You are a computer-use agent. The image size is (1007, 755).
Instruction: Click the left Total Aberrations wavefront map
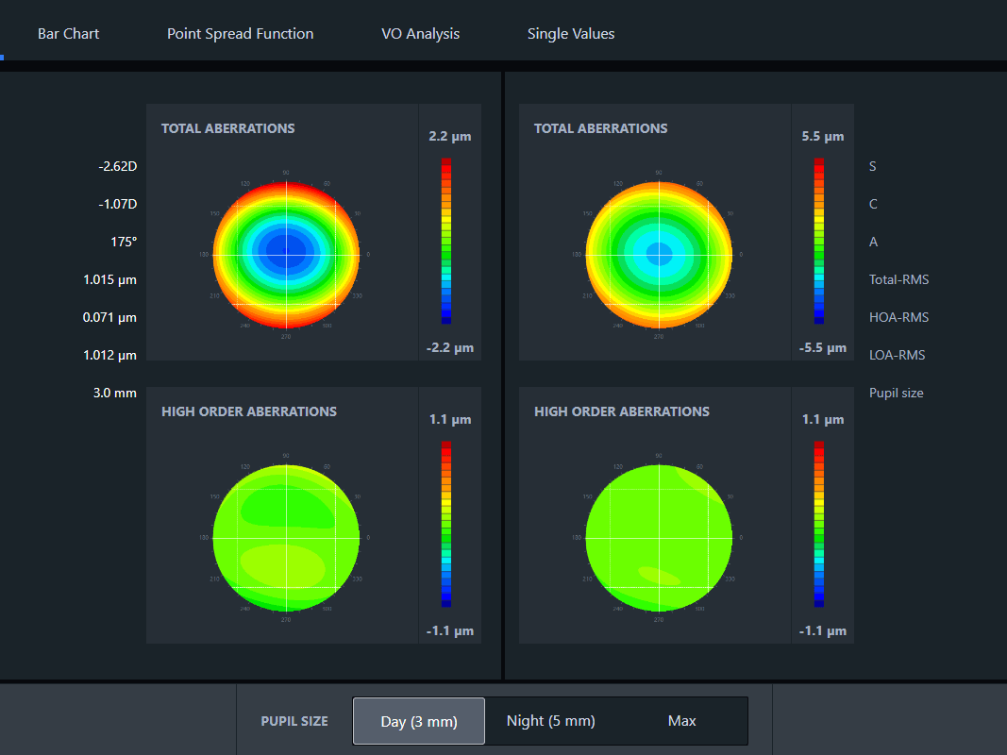tap(286, 254)
